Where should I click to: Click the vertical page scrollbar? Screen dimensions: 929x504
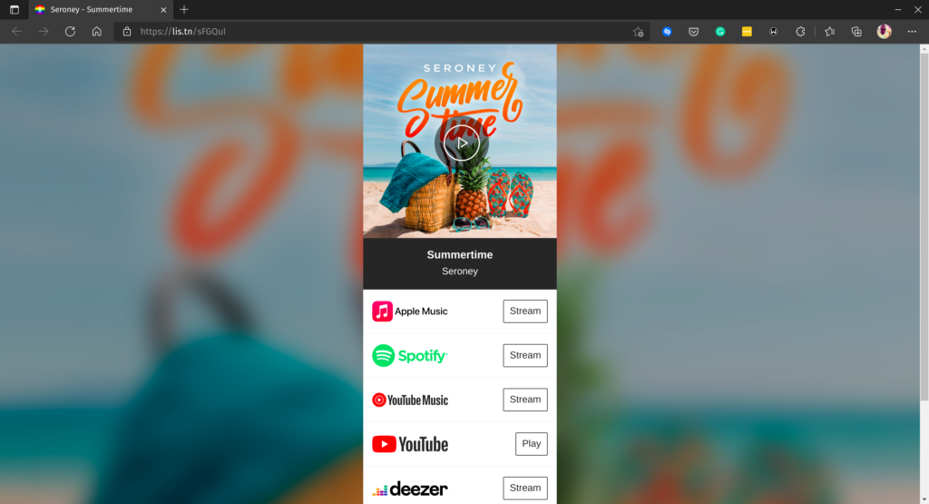coord(924,228)
